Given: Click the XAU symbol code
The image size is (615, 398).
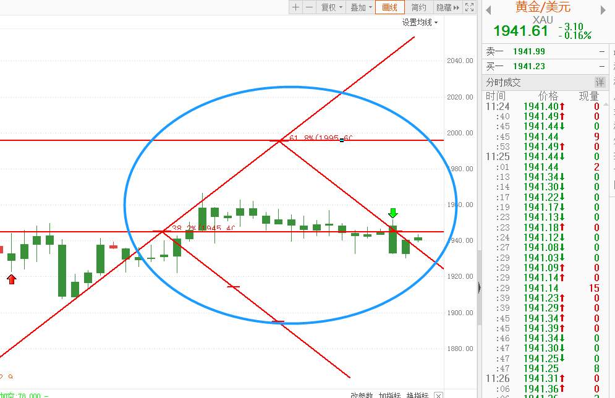Looking at the screenshot, I should tap(543, 20).
